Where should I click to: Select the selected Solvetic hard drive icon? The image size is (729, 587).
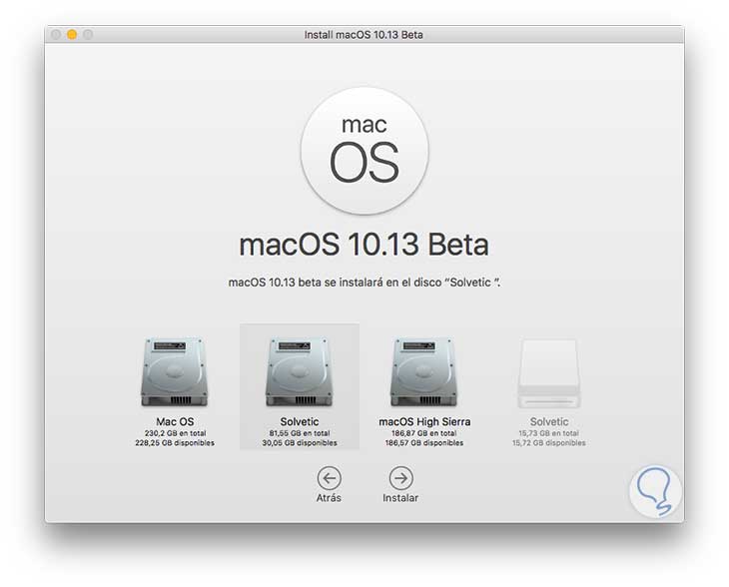pos(299,371)
